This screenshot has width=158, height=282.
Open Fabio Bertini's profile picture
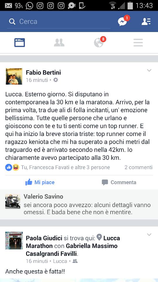tap(14, 76)
